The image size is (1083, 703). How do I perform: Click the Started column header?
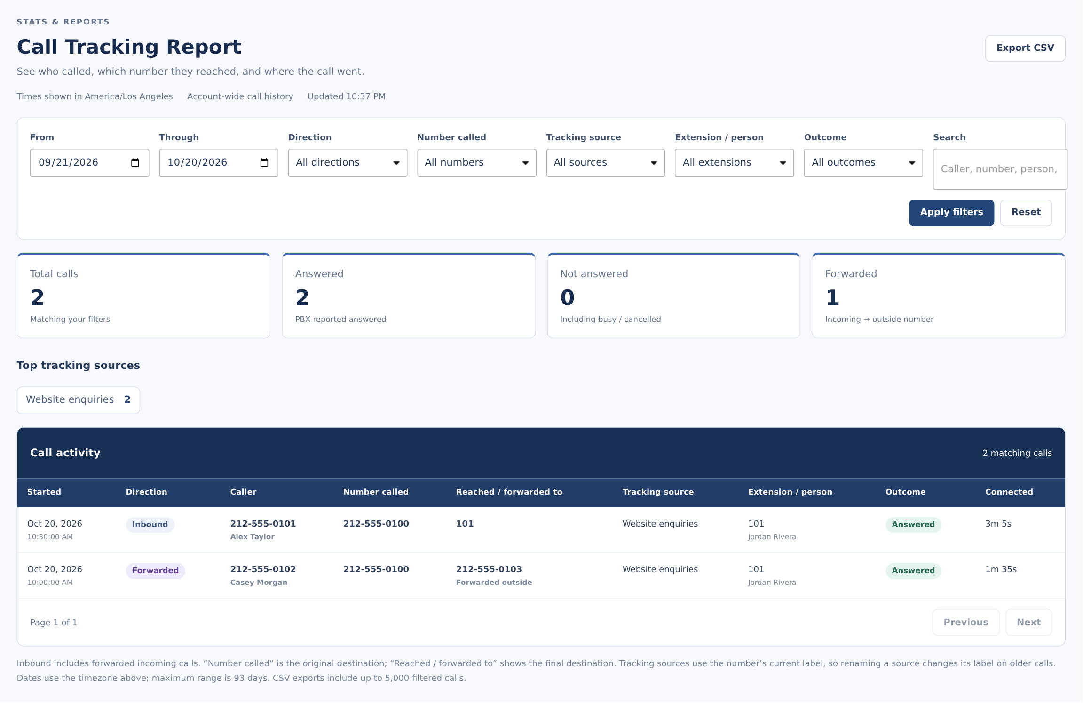click(44, 492)
